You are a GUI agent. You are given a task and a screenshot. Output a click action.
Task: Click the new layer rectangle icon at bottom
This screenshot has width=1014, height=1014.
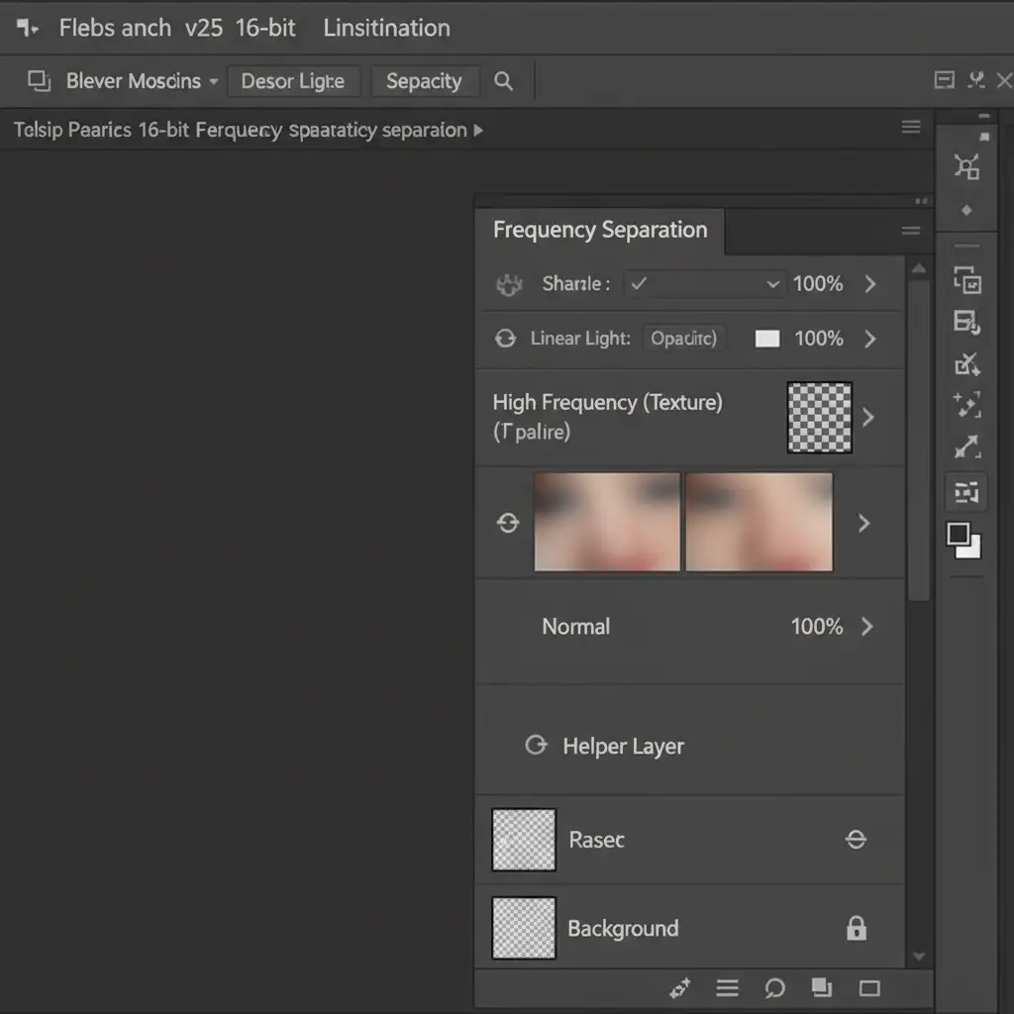869,987
